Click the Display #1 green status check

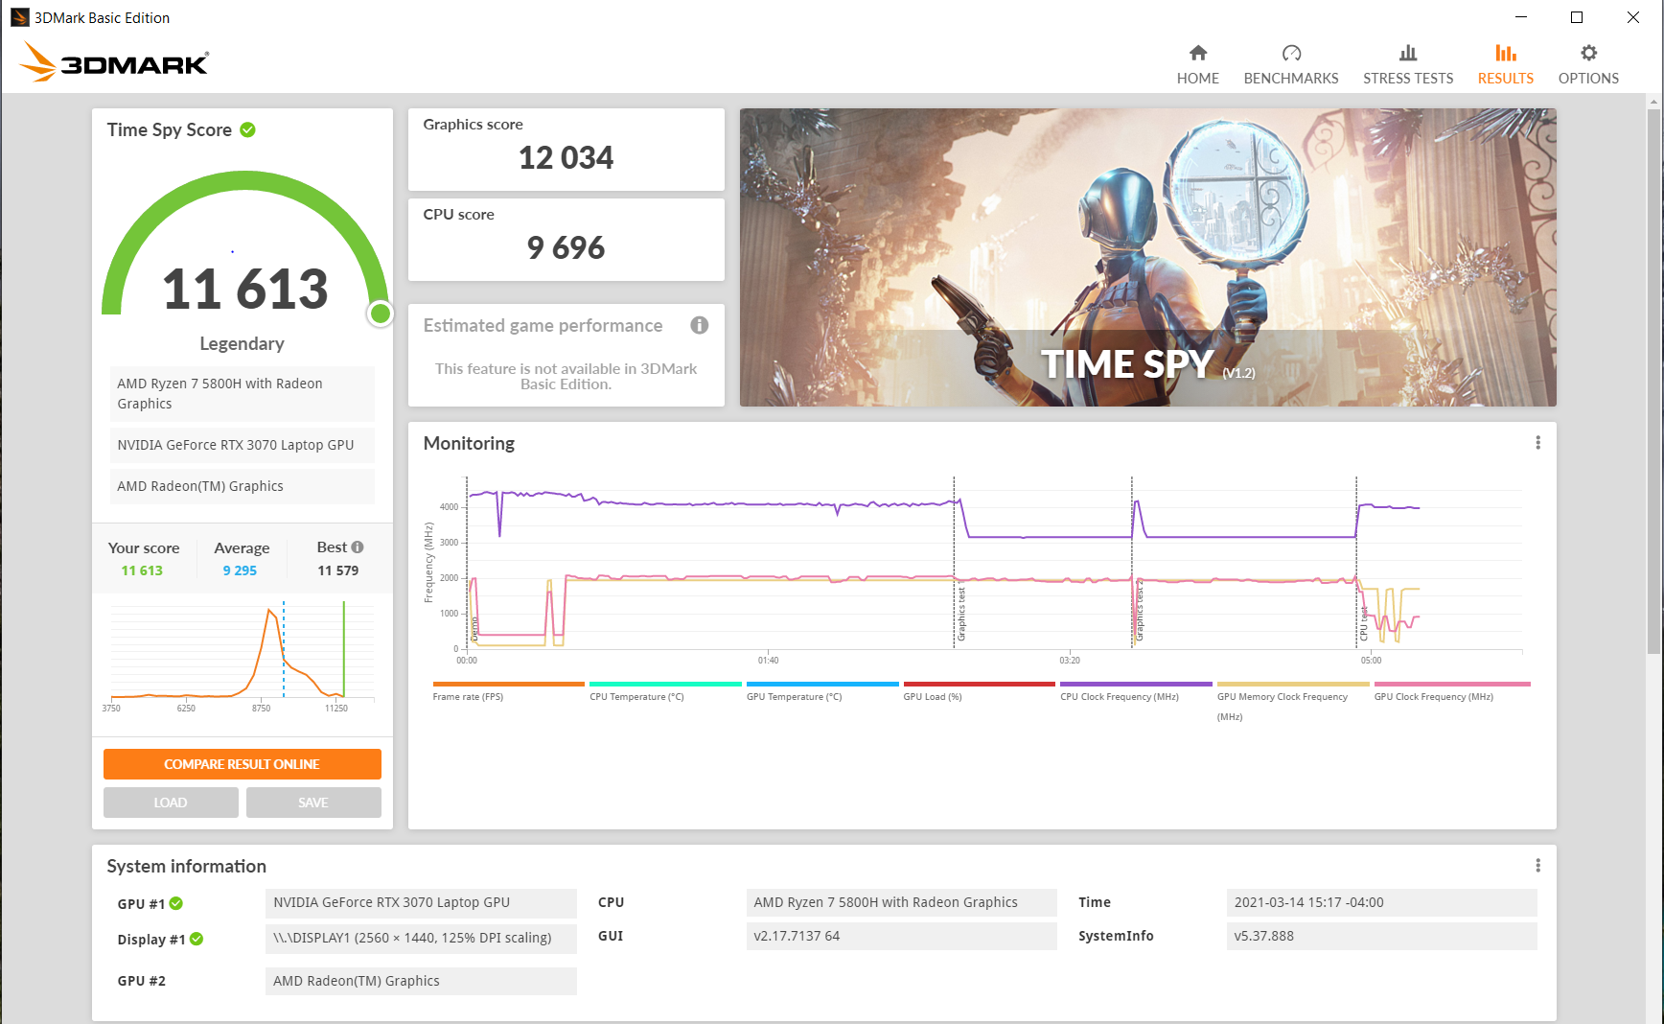coord(196,939)
